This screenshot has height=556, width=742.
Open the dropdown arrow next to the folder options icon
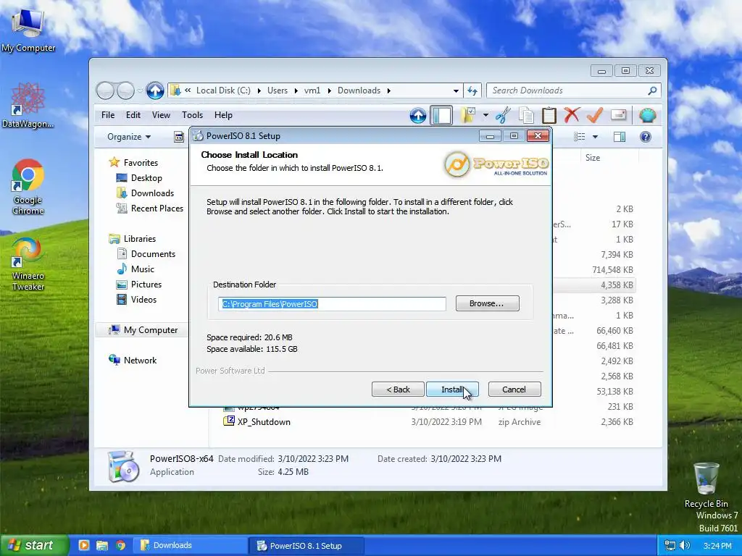pyautogui.click(x=485, y=115)
